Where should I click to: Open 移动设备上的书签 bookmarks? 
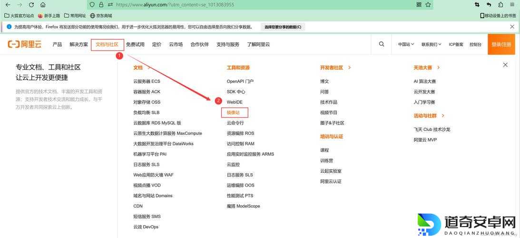tap(498, 16)
